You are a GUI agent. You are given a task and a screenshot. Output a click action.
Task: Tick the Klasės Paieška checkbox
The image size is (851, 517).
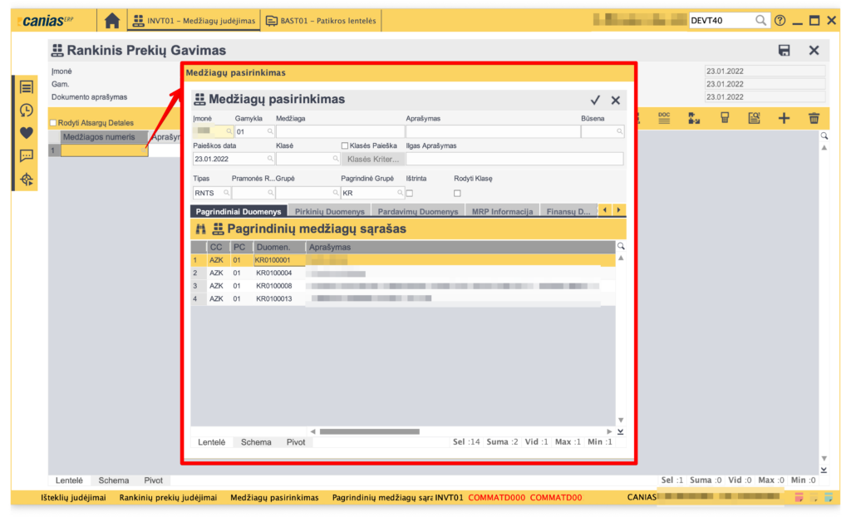coord(346,145)
